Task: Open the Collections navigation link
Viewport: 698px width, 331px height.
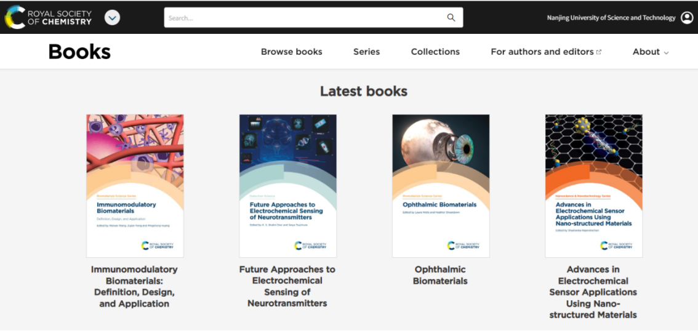Action: coord(435,52)
